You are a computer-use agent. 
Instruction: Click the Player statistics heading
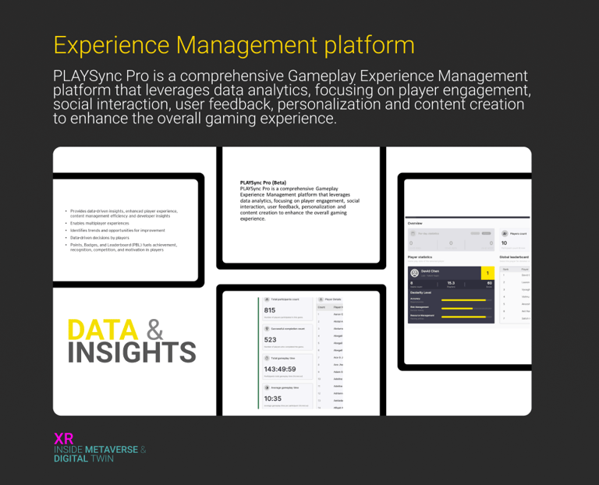click(420, 257)
